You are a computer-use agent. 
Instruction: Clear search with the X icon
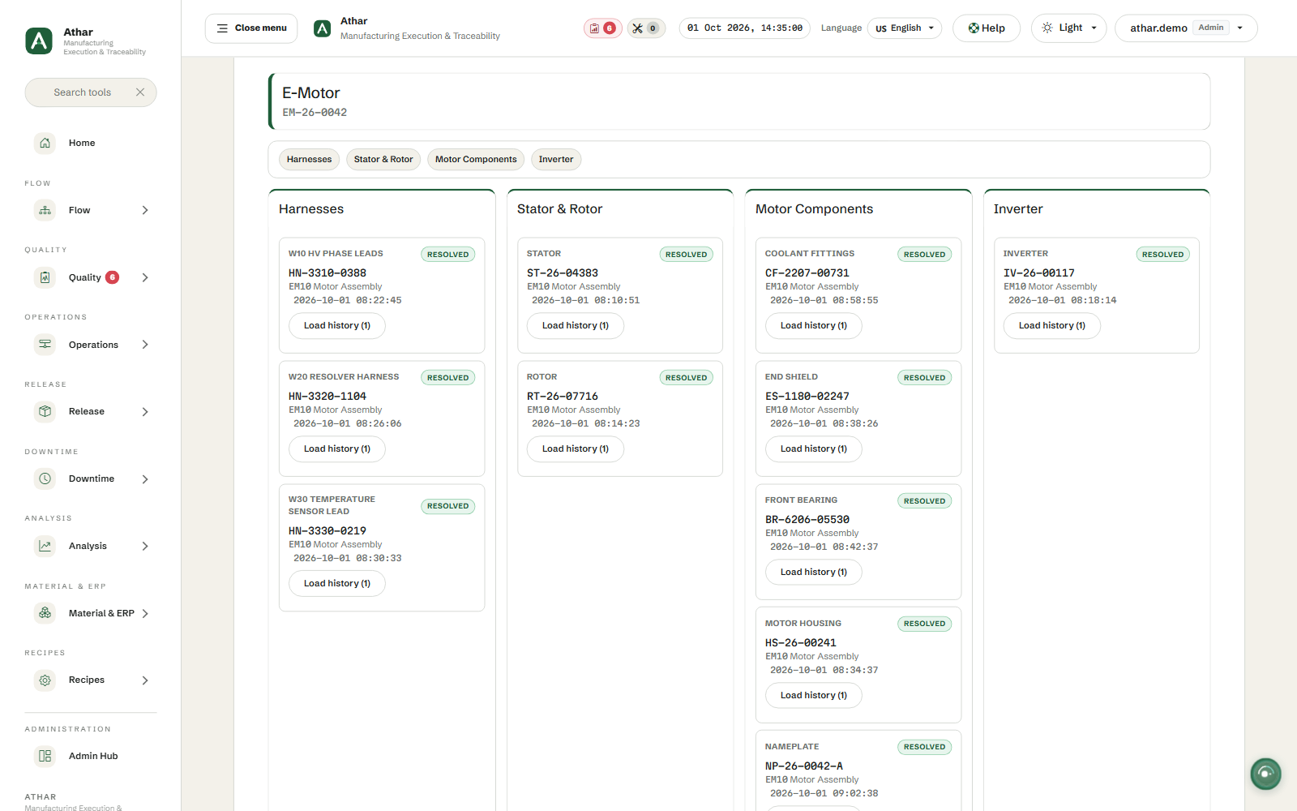coord(140,92)
